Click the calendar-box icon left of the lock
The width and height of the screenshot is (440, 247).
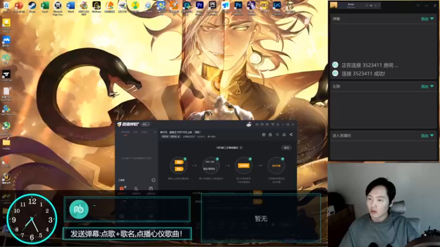263,134
